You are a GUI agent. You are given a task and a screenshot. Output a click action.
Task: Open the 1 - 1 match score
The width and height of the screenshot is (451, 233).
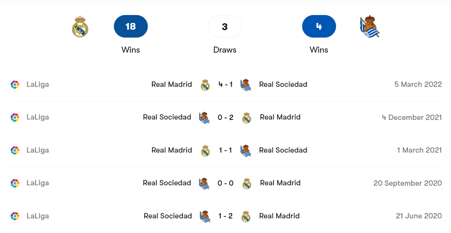pyautogui.click(x=225, y=150)
